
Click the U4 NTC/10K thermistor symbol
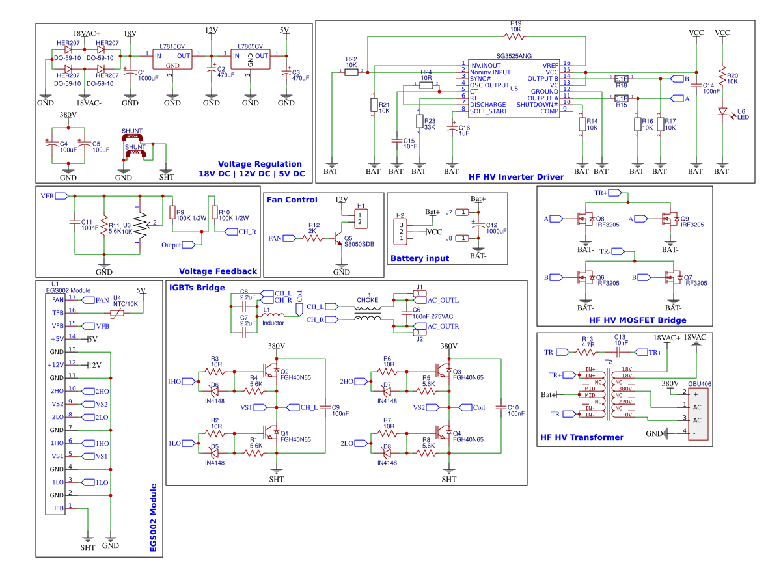pyautogui.click(x=116, y=312)
